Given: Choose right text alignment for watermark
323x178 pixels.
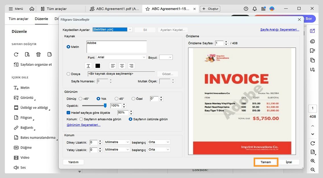Looking at the screenshot, I should tap(131, 65).
